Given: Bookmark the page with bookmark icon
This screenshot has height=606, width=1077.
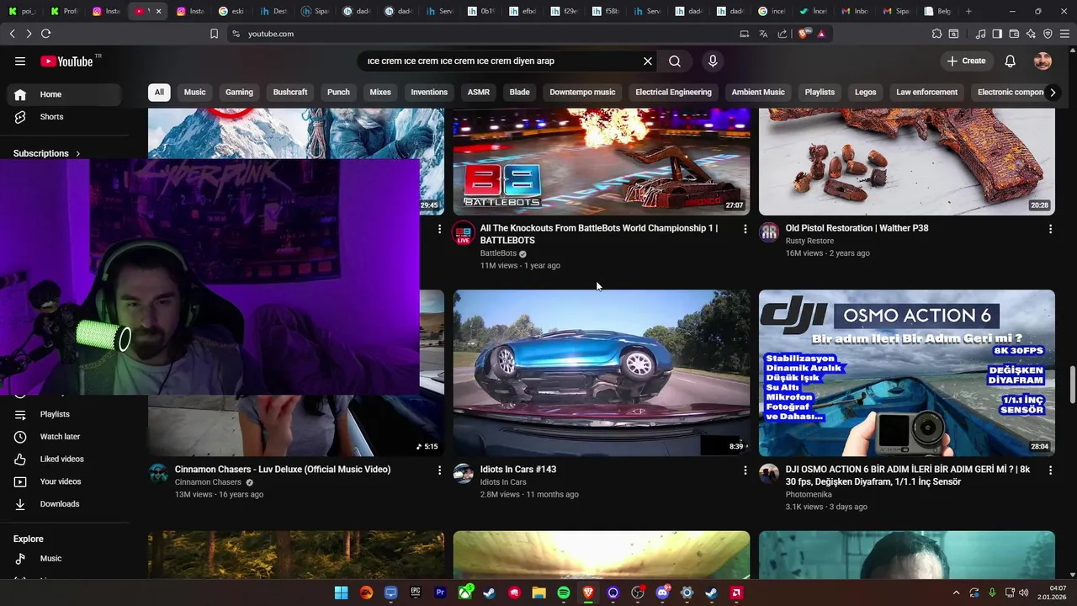Looking at the screenshot, I should pyautogui.click(x=214, y=34).
